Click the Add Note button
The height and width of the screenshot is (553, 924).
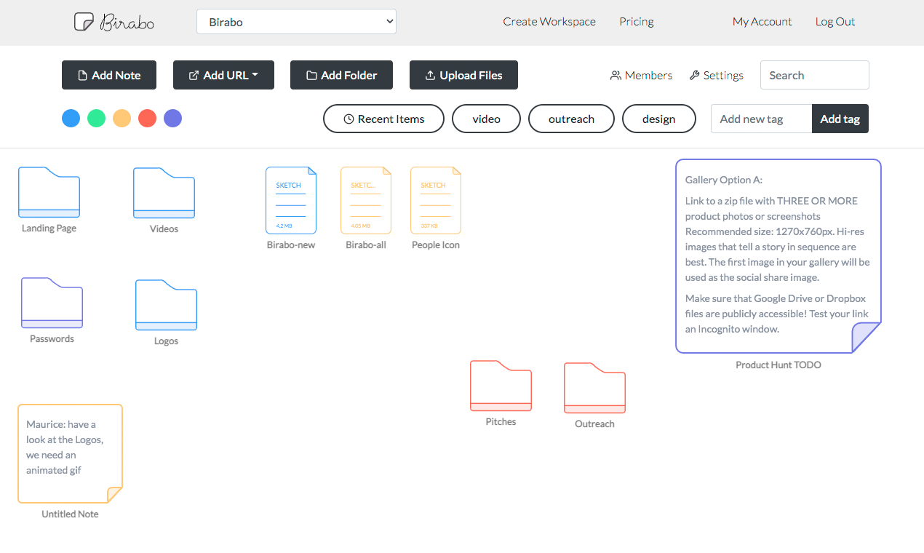(109, 75)
